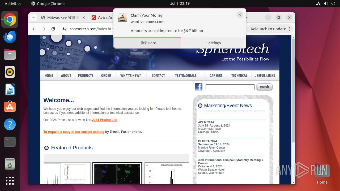
Task: Click the website search button
Action: coord(264,87)
